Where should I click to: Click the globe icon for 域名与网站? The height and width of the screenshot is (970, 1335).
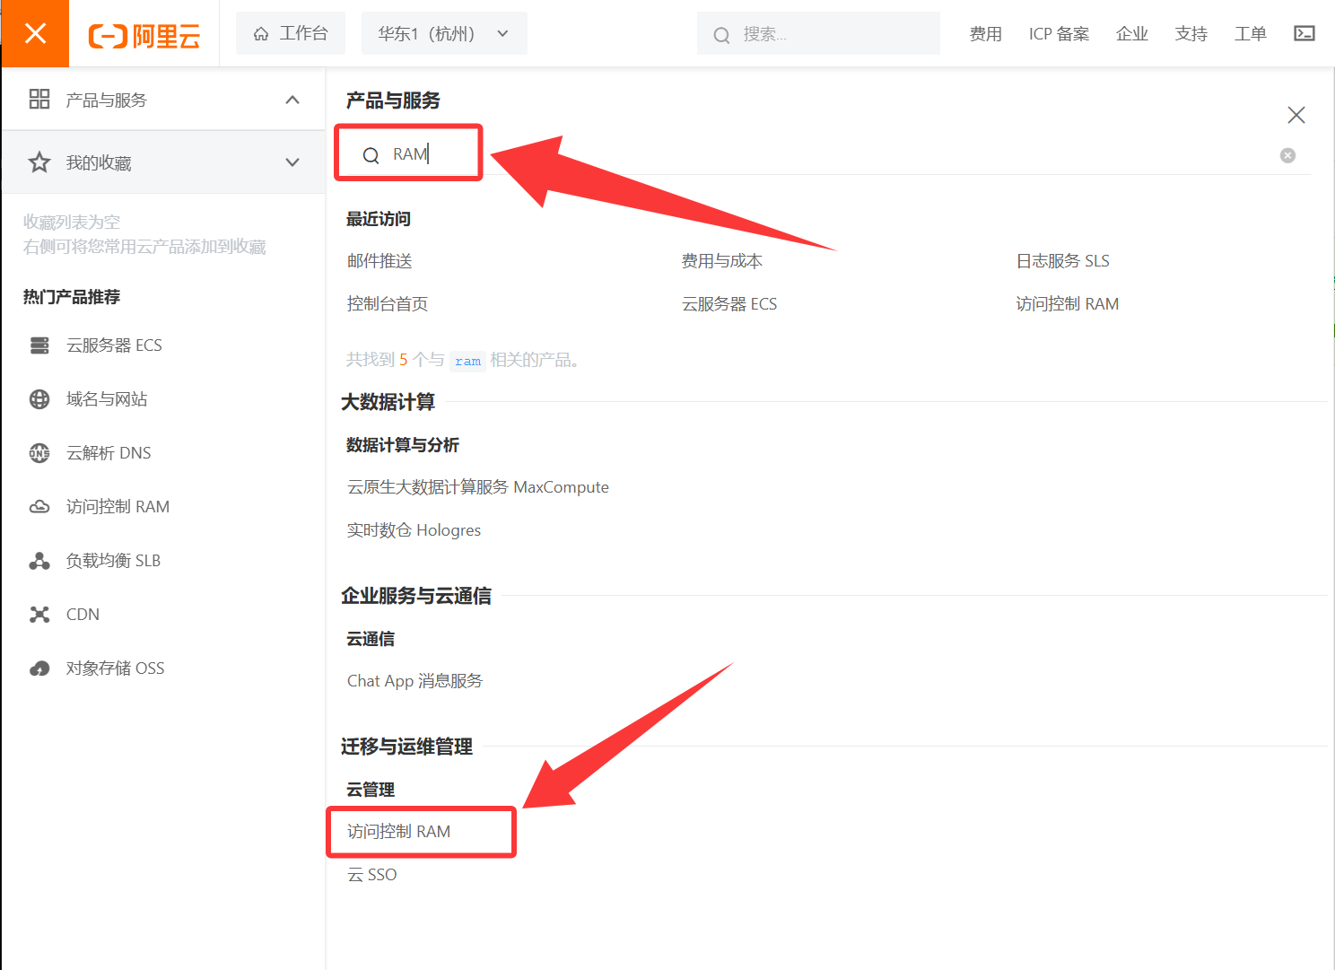39,399
